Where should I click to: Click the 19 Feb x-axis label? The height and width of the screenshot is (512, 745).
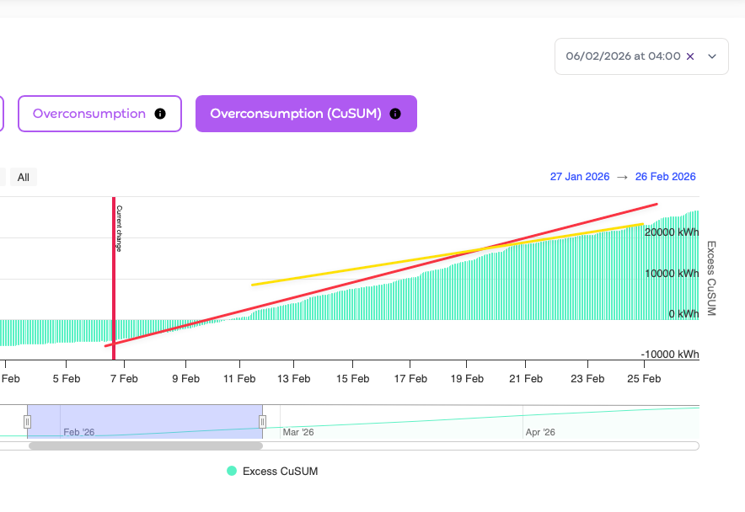[467, 379]
